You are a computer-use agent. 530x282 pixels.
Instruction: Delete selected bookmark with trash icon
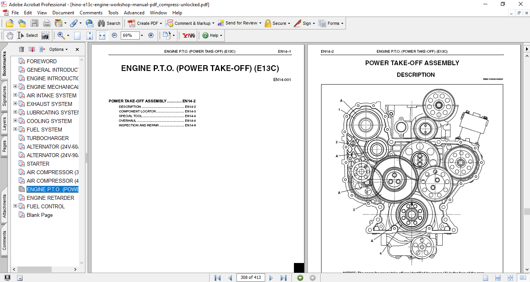[x=21, y=49]
